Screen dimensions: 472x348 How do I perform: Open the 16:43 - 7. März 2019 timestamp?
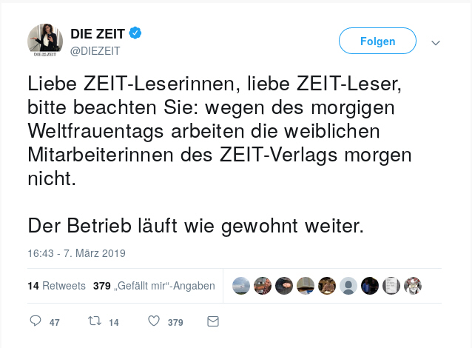tap(77, 253)
